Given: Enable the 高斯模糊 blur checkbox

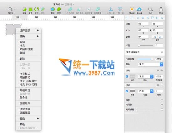Looking at the screenshot, I should (x=162, y=109).
